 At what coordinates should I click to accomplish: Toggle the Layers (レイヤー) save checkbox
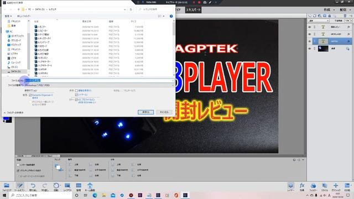(x=76, y=95)
